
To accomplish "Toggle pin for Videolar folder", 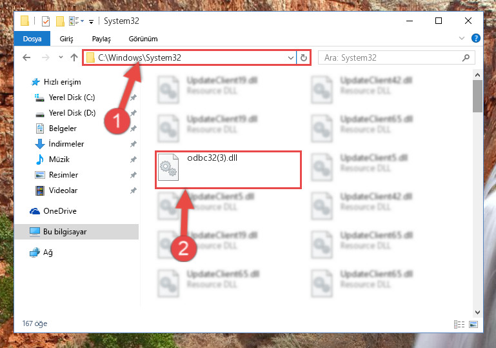I will (x=134, y=190).
